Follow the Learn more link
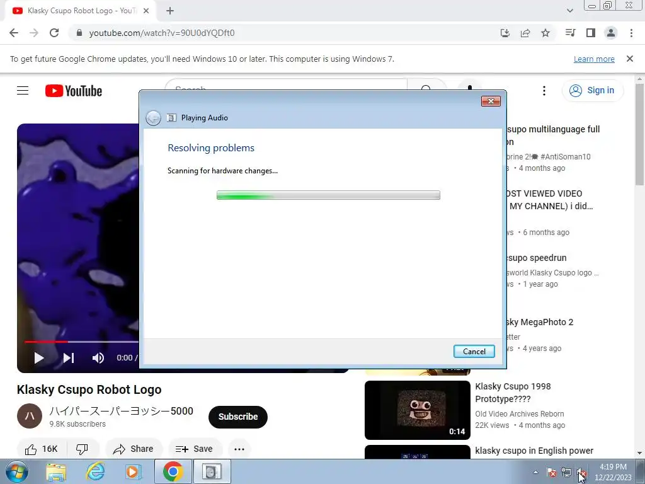Screen dimensions: 645x484 594,59
